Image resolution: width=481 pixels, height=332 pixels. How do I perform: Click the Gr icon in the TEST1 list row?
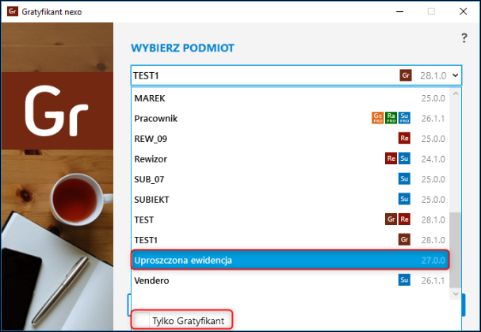(x=404, y=239)
